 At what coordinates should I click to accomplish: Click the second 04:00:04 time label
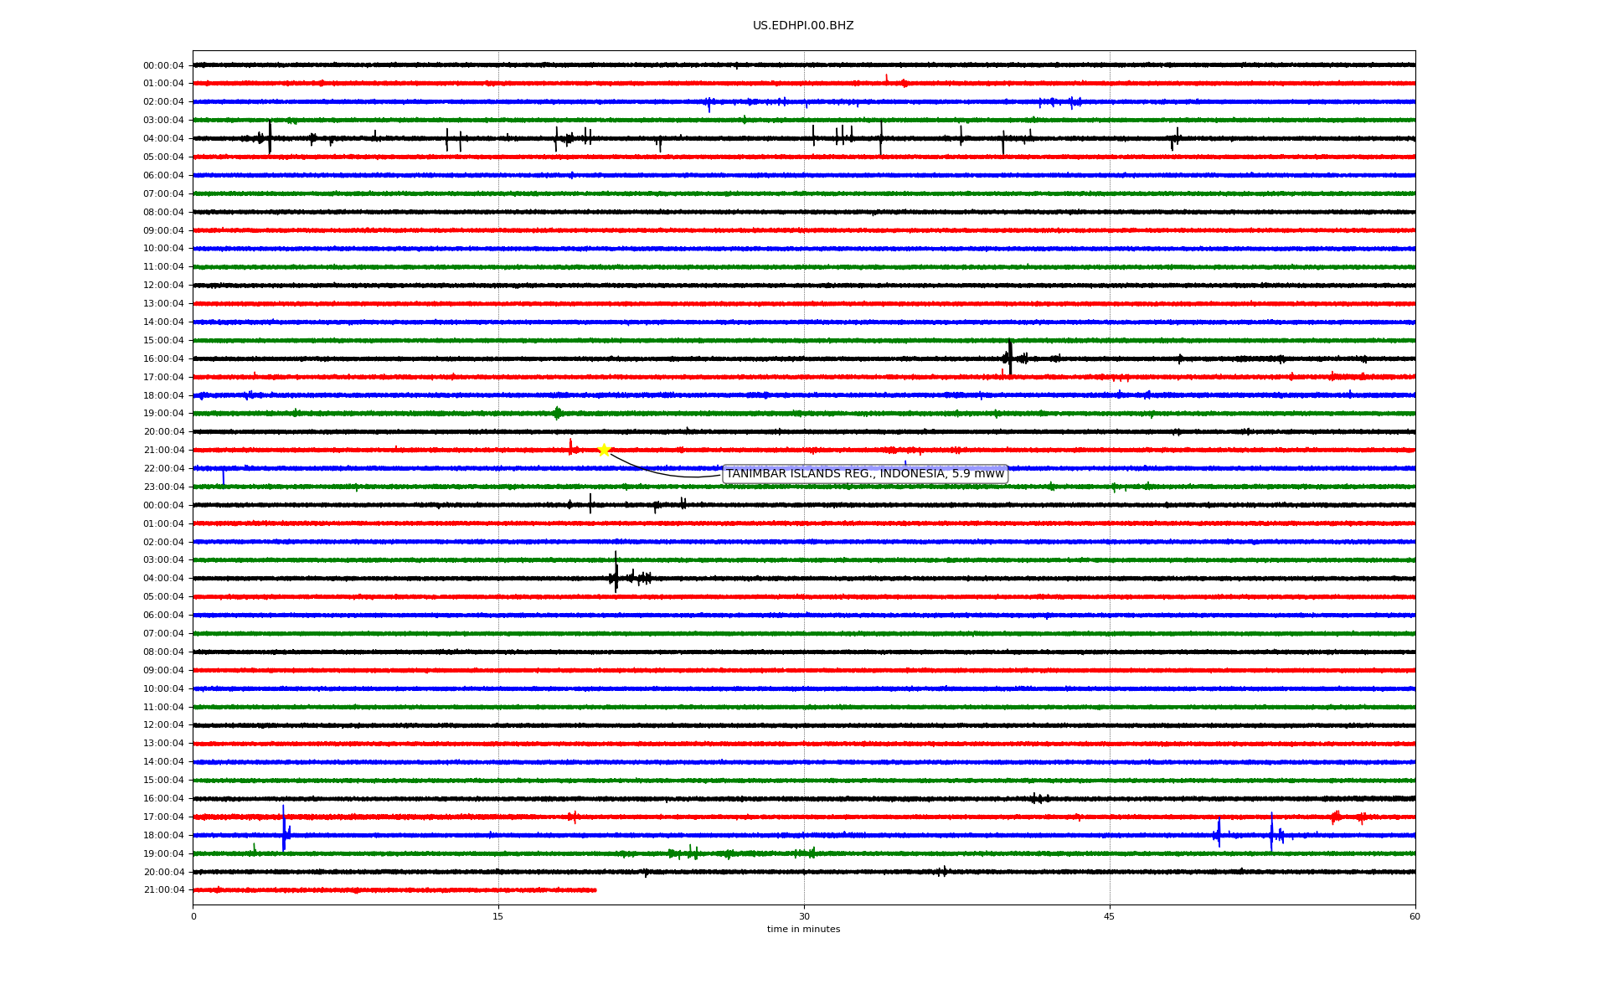coord(163,579)
